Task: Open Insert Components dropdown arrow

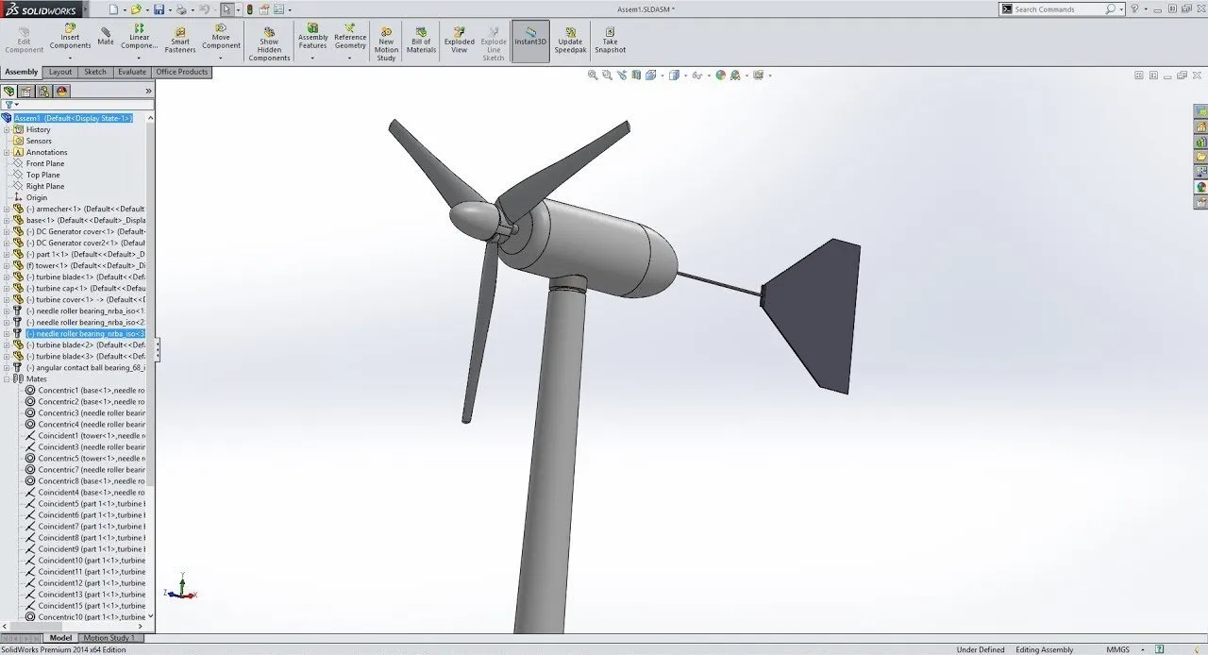Action: click(70, 59)
